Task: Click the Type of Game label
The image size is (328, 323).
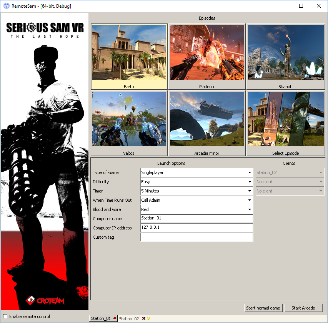Action: [x=106, y=172]
